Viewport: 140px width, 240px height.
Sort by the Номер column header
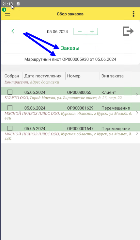pyautogui.click(x=74, y=76)
